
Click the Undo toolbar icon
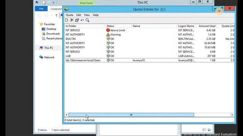tap(82, 20)
